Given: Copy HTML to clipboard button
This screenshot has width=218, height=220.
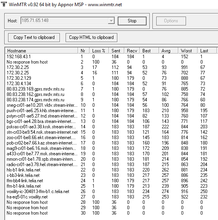Looking at the screenshot, I should tap(91, 37).
